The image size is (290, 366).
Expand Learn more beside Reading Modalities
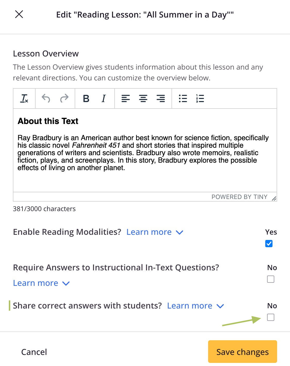(x=155, y=232)
